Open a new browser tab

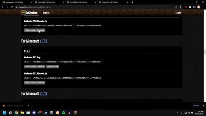tap(132, 2)
